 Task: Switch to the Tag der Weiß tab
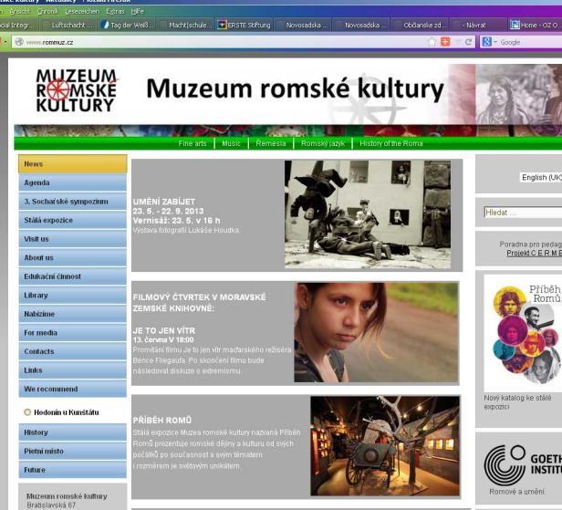[127, 25]
